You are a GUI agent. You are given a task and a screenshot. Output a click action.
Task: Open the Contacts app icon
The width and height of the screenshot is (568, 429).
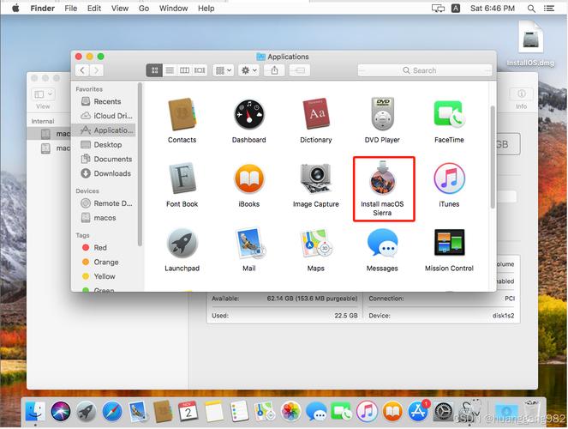[x=182, y=114]
